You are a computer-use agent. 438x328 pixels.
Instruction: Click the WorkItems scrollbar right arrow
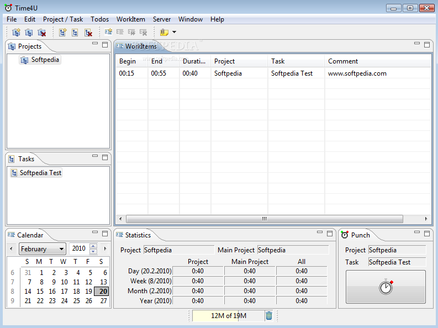click(426, 219)
